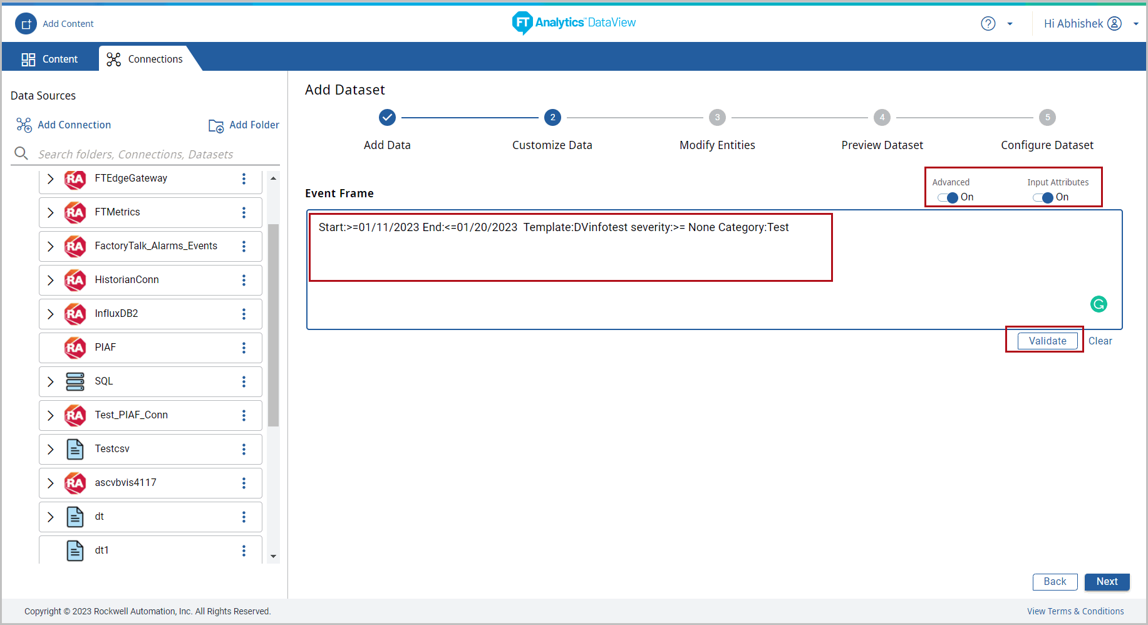Open more options for dt

pos(244,517)
